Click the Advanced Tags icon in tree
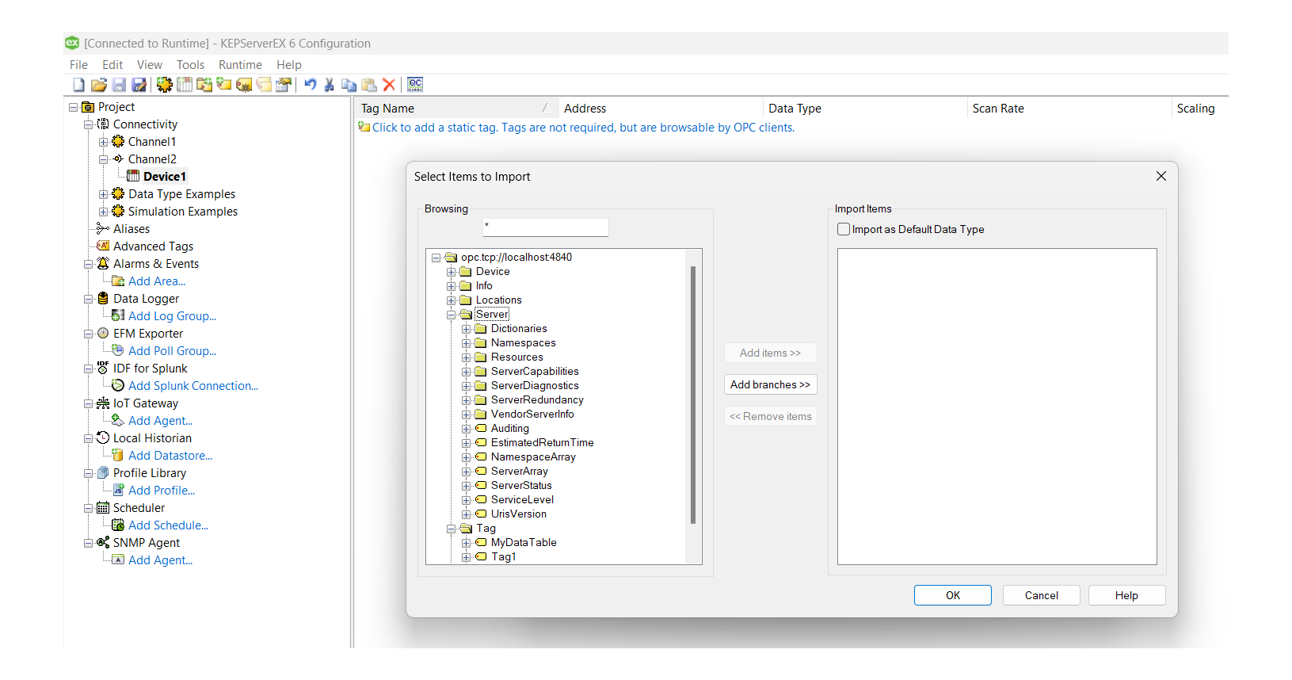This screenshot has width=1292, height=680. [103, 246]
